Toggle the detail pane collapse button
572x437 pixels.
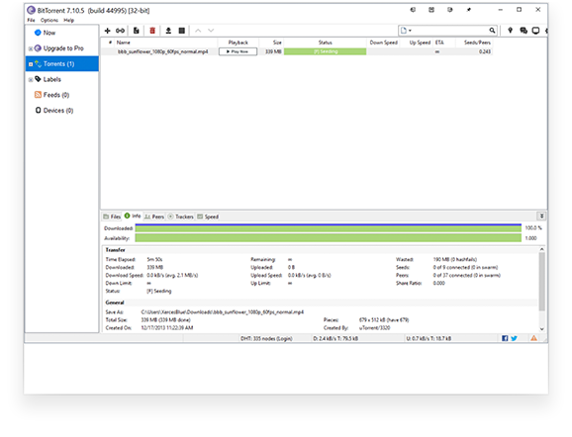pos(541,217)
